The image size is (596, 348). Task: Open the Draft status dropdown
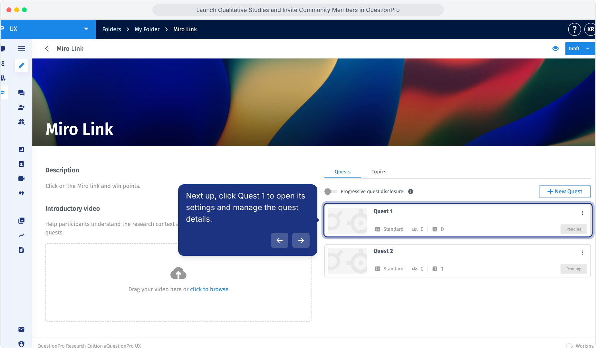[580, 49]
